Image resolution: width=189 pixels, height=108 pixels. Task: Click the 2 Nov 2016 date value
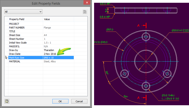tap(50, 54)
